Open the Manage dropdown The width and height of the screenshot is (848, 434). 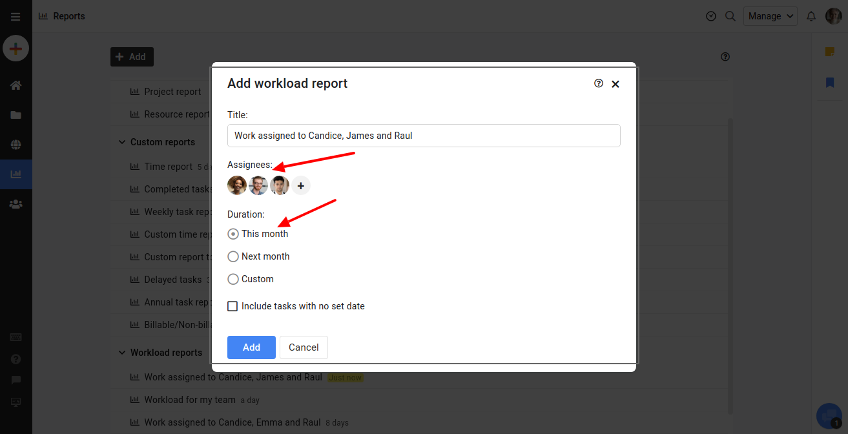[770, 16]
